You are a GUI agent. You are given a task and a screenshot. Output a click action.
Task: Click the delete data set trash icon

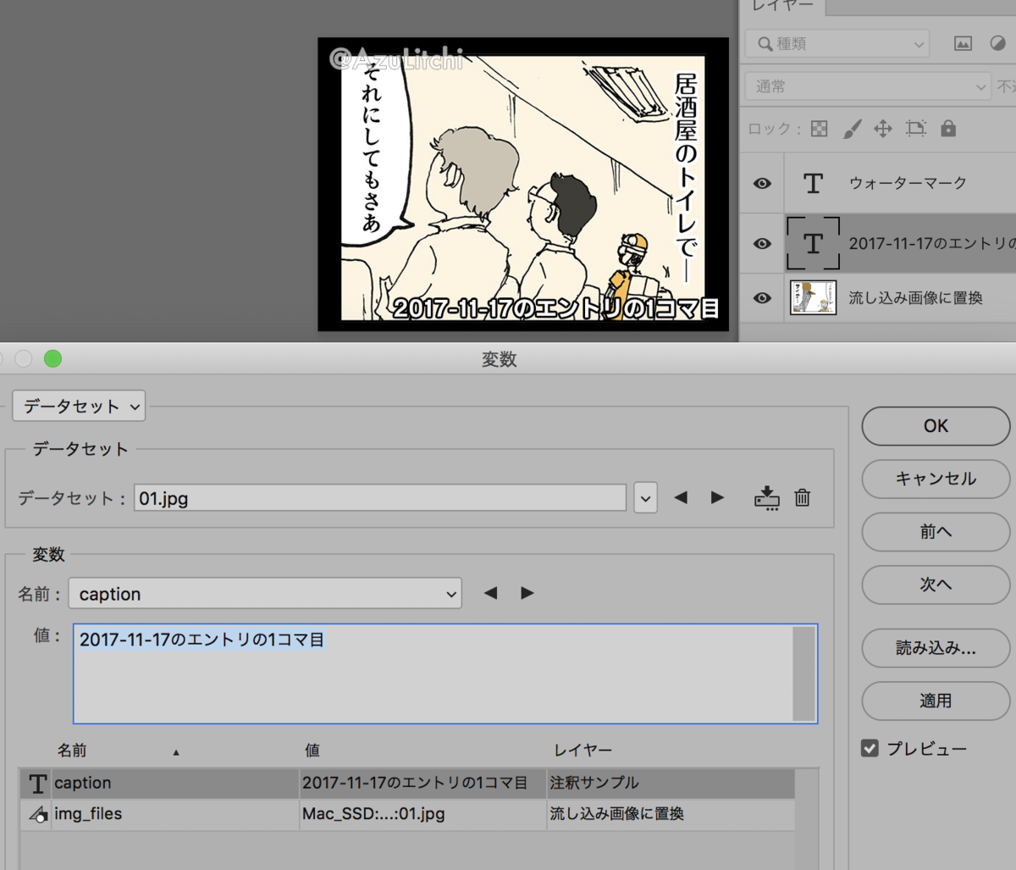pyautogui.click(x=803, y=498)
